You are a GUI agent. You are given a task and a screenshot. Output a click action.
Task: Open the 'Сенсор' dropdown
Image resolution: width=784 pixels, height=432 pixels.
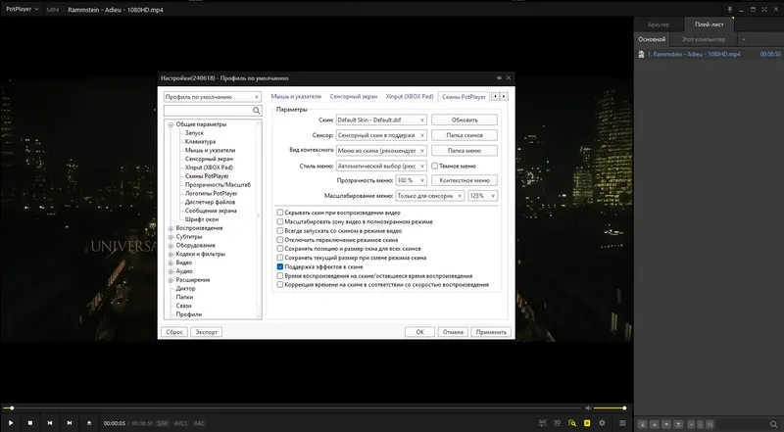[381, 135]
